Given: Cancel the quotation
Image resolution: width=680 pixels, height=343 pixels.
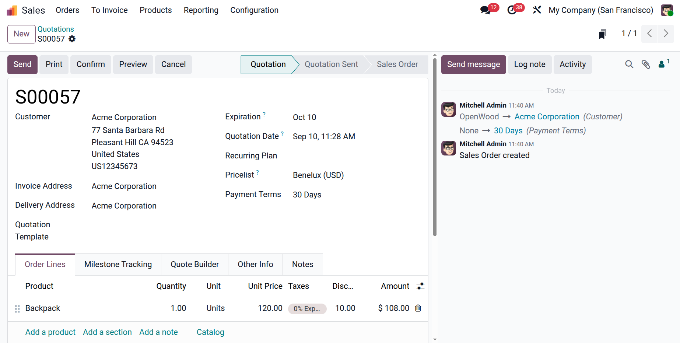Looking at the screenshot, I should point(173,64).
